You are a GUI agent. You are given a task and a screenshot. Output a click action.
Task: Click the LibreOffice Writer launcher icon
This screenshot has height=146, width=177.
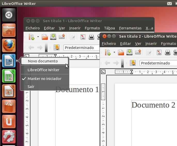[x=9, y=61]
